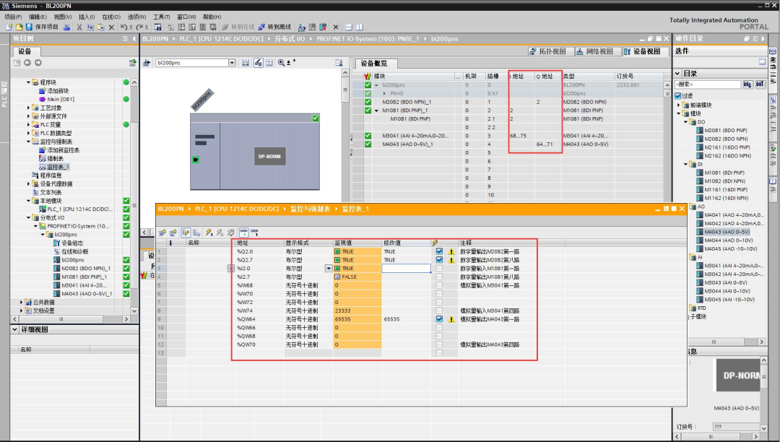This screenshot has width=780, height=442.
Task: Open the bl200pns device selector dropdown
Action: coord(232,63)
